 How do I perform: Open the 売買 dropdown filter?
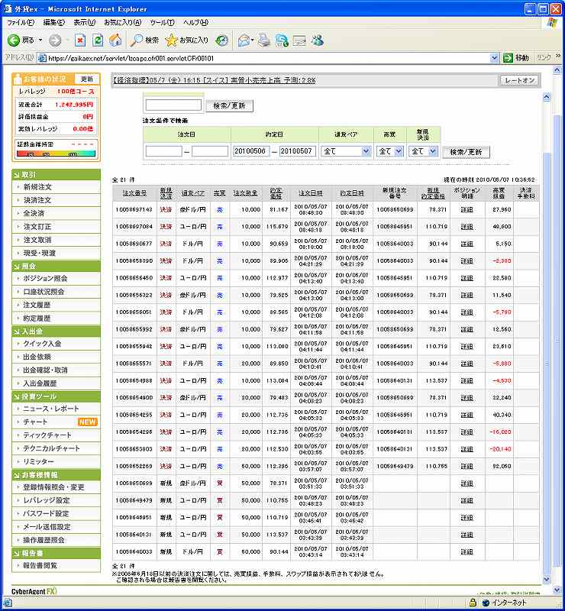tap(389, 151)
